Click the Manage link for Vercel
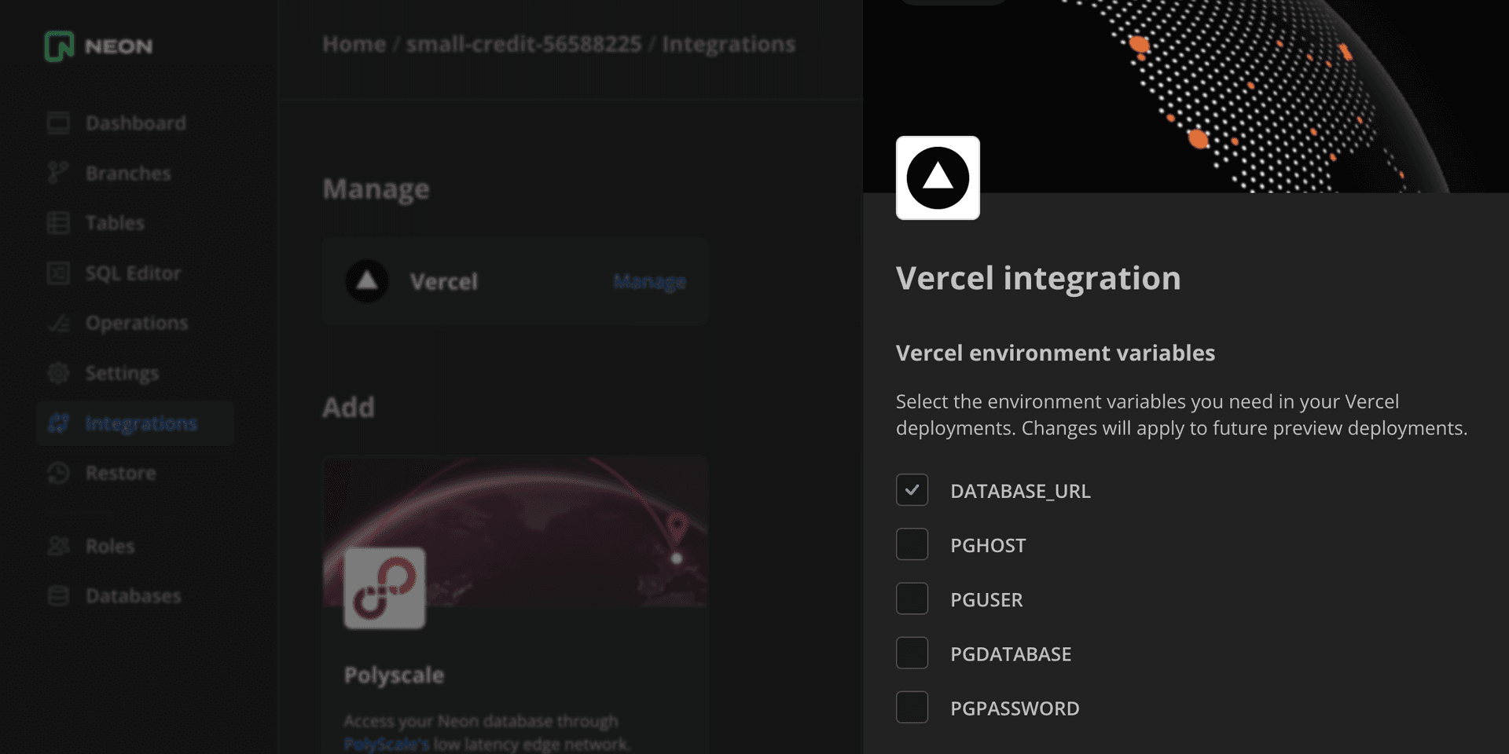 click(x=649, y=281)
